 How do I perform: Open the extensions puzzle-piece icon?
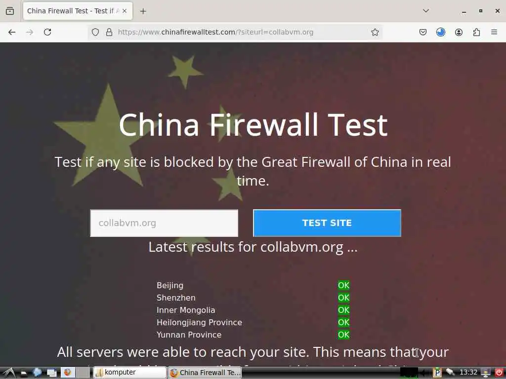click(476, 32)
